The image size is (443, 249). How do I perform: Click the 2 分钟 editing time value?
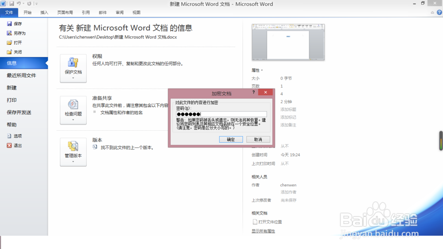(x=286, y=102)
